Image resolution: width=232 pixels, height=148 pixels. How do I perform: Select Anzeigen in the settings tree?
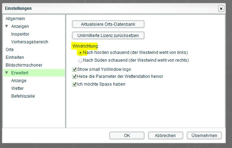[20, 26]
